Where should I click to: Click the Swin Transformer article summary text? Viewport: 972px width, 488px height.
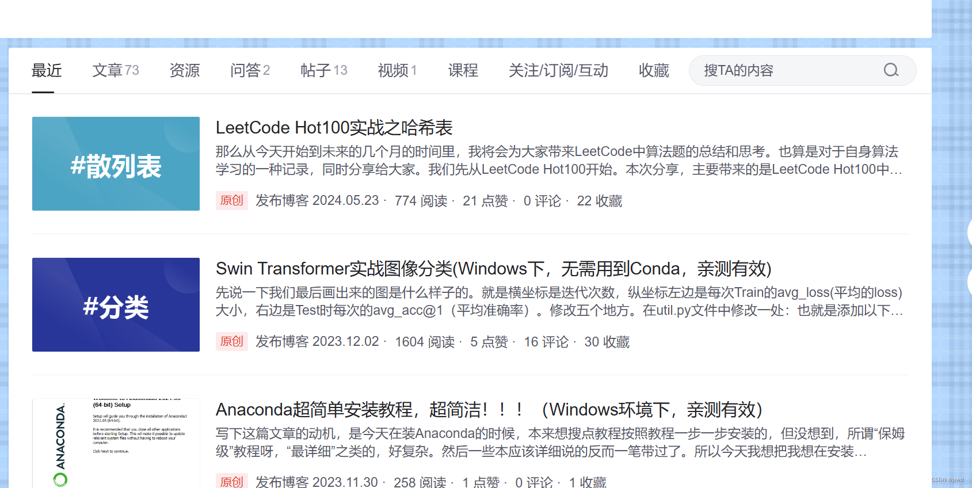(x=559, y=301)
